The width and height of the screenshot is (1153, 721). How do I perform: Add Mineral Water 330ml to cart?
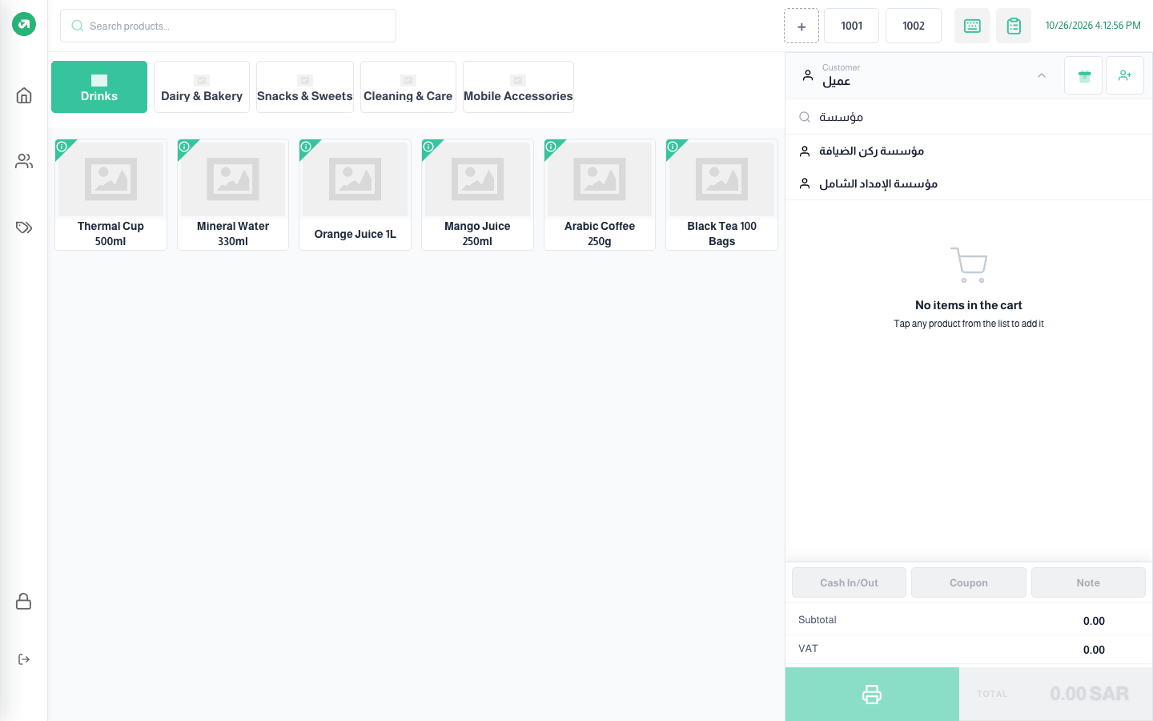click(x=233, y=195)
